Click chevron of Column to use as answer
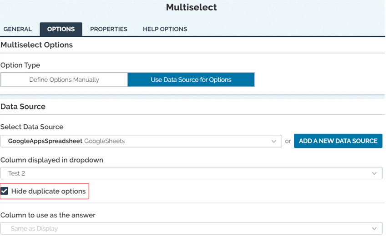The width and height of the screenshot is (389, 241). (x=374, y=229)
